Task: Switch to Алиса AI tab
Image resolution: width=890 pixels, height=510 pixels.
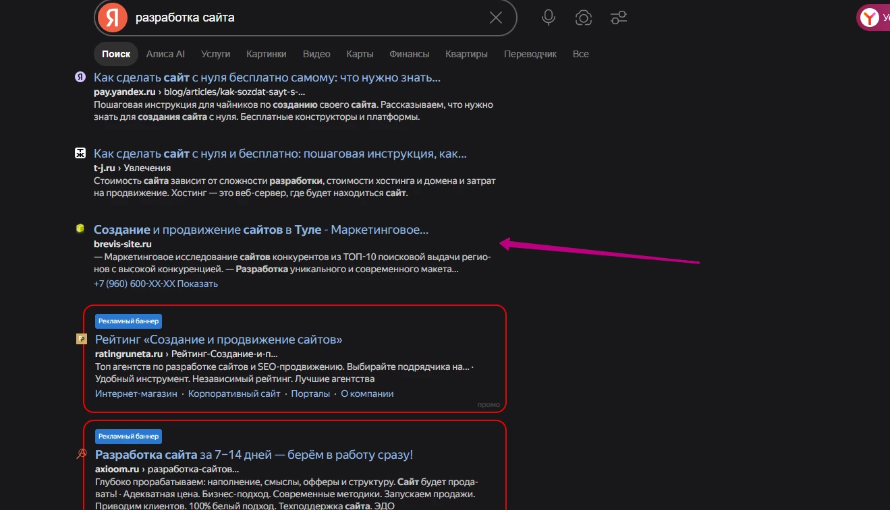Action: click(165, 54)
